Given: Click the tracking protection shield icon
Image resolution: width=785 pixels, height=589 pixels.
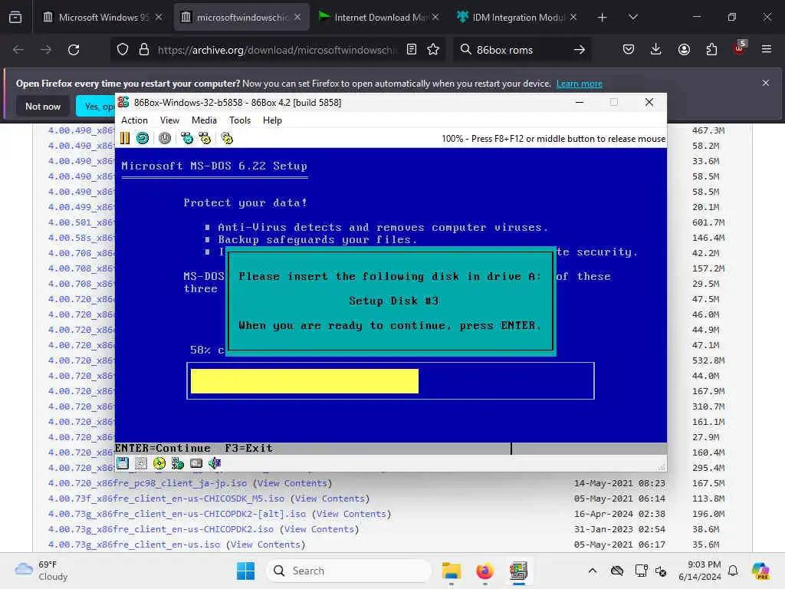Looking at the screenshot, I should [123, 50].
